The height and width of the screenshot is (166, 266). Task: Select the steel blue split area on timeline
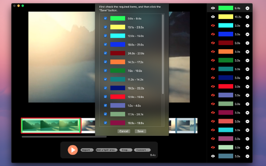pyautogui.click(x=186, y=126)
